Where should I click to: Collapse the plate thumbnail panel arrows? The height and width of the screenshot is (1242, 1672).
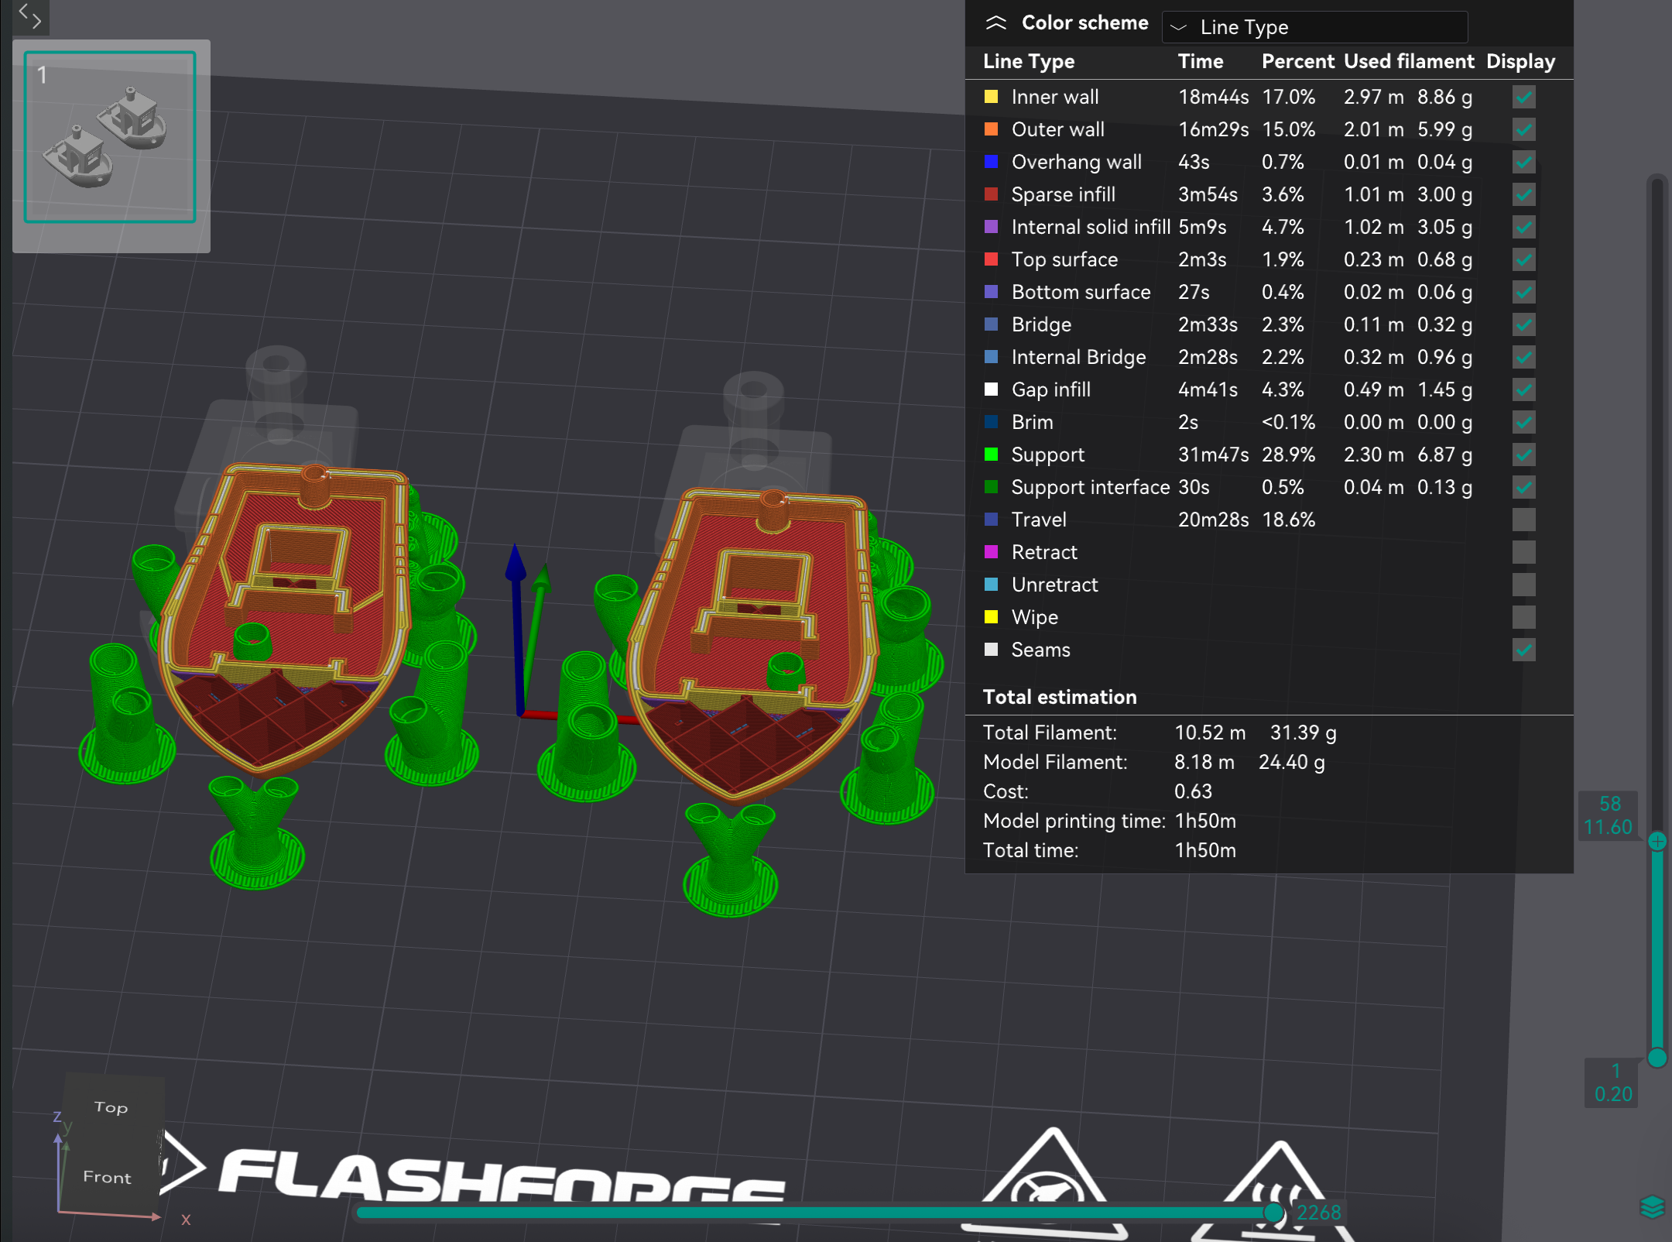[x=30, y=15]
